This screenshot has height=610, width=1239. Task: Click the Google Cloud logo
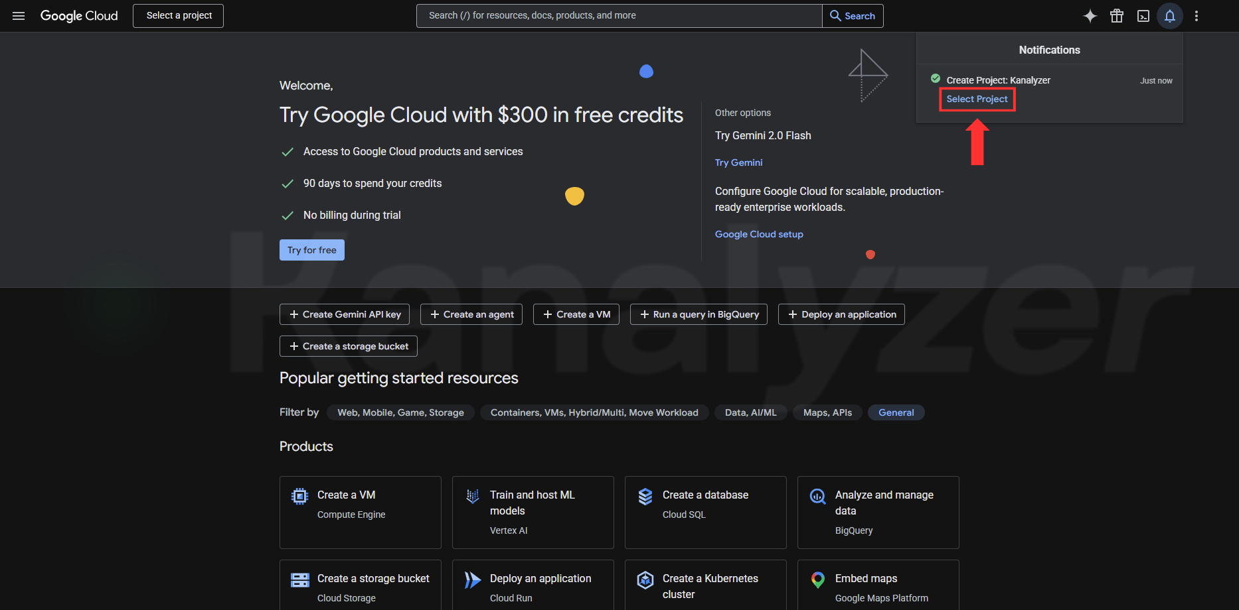coord(79,16)
